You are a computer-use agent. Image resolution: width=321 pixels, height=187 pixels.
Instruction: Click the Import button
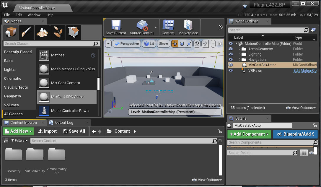pyautogui.click(x=48, y=131)
